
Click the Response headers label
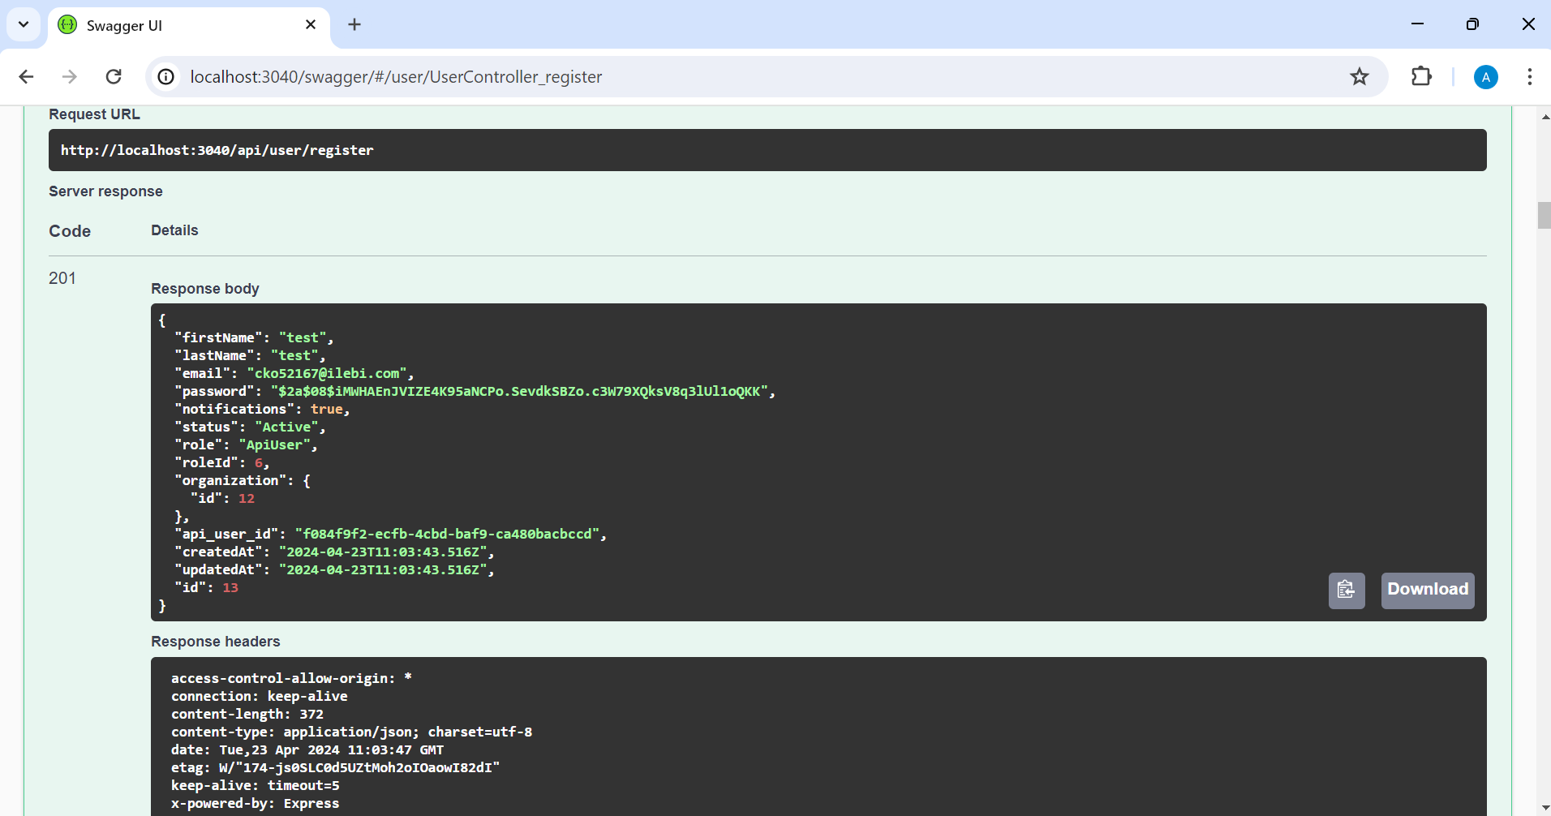216,642
